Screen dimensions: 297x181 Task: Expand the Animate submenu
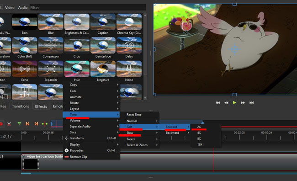[x=91, y=97]
